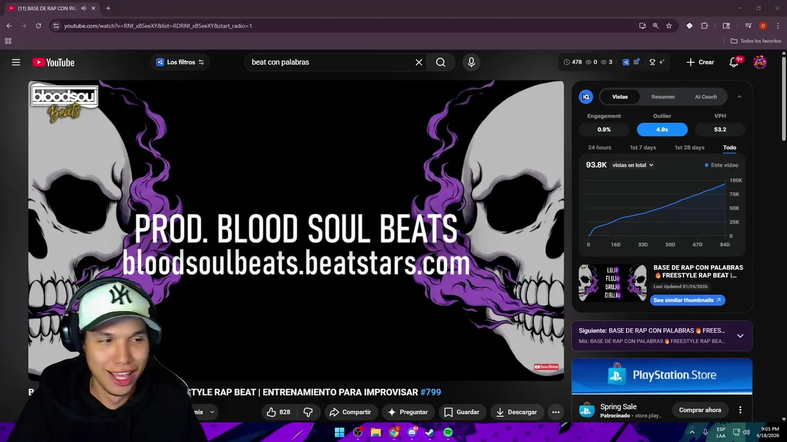Click See similar thumbnails button
The width and height of the screenshot is (787, 442).
tap(687, 300)
